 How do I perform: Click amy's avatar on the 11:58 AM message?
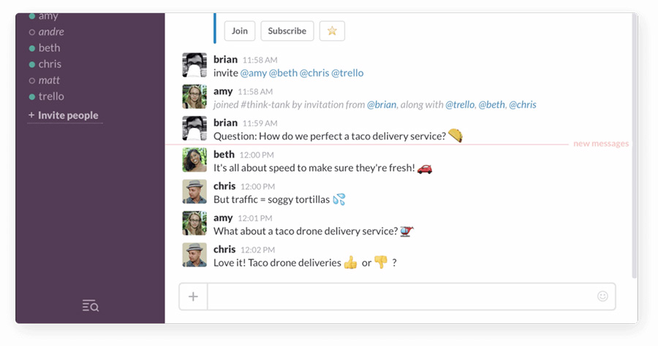[194, 97]
